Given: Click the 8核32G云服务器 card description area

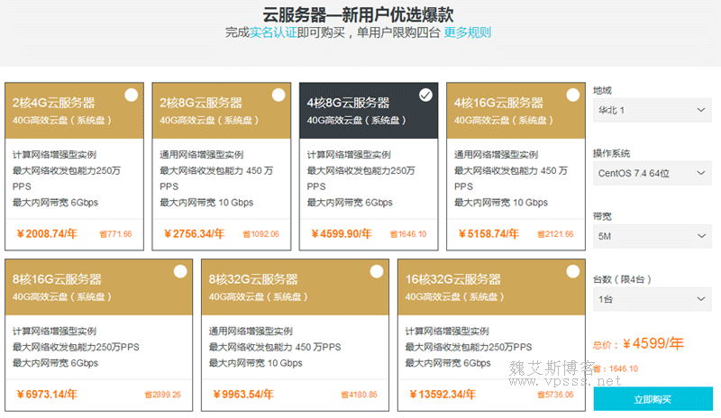Looking at the screenshot, I should pos(295,347).
